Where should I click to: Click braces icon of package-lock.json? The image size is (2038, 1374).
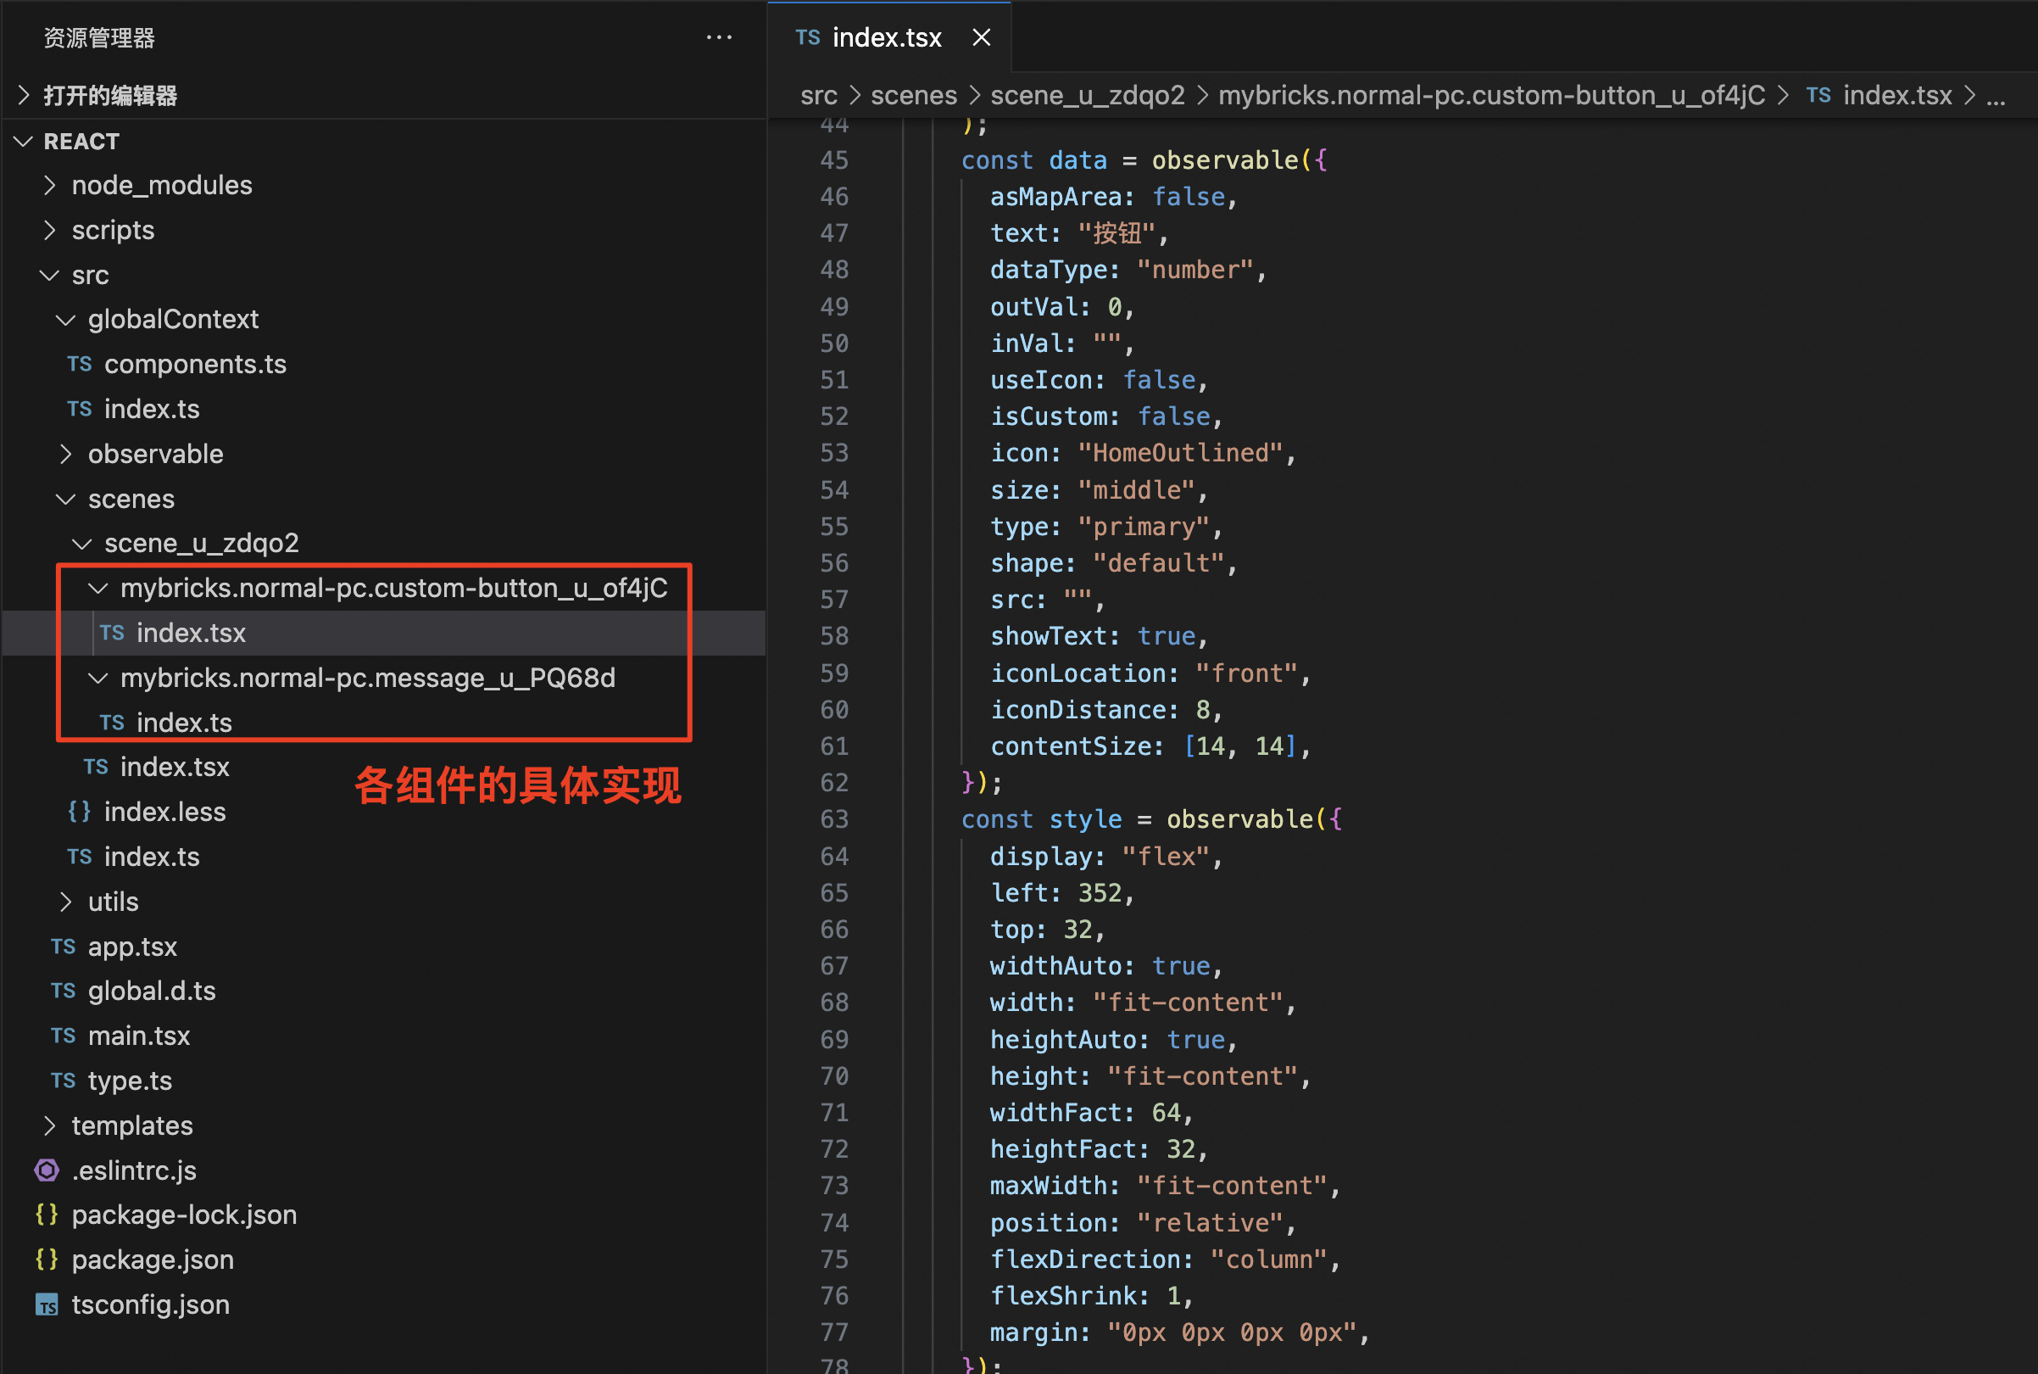tap(47, 1215)
